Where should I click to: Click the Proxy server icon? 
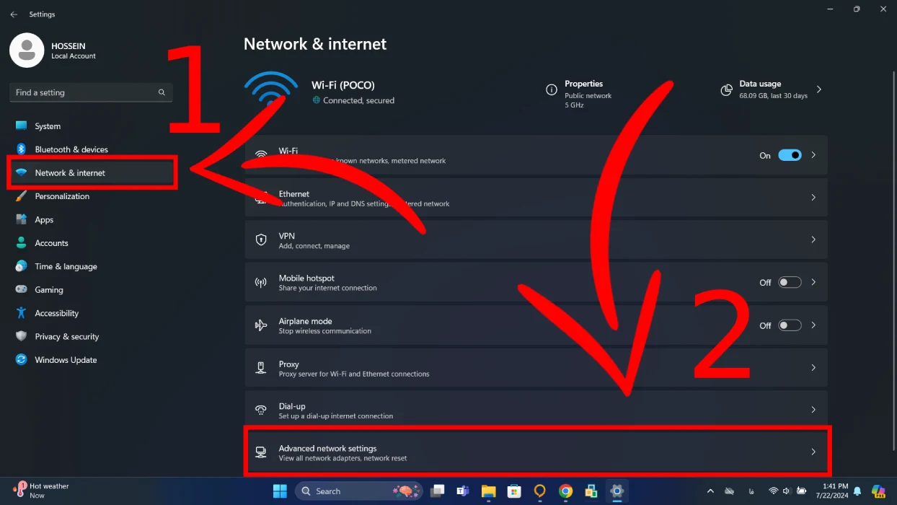coord(261,368)
